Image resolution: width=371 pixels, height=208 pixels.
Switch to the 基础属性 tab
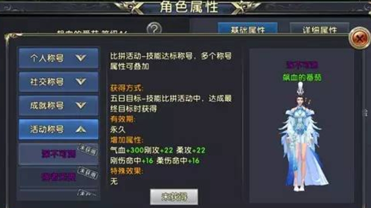248,29
